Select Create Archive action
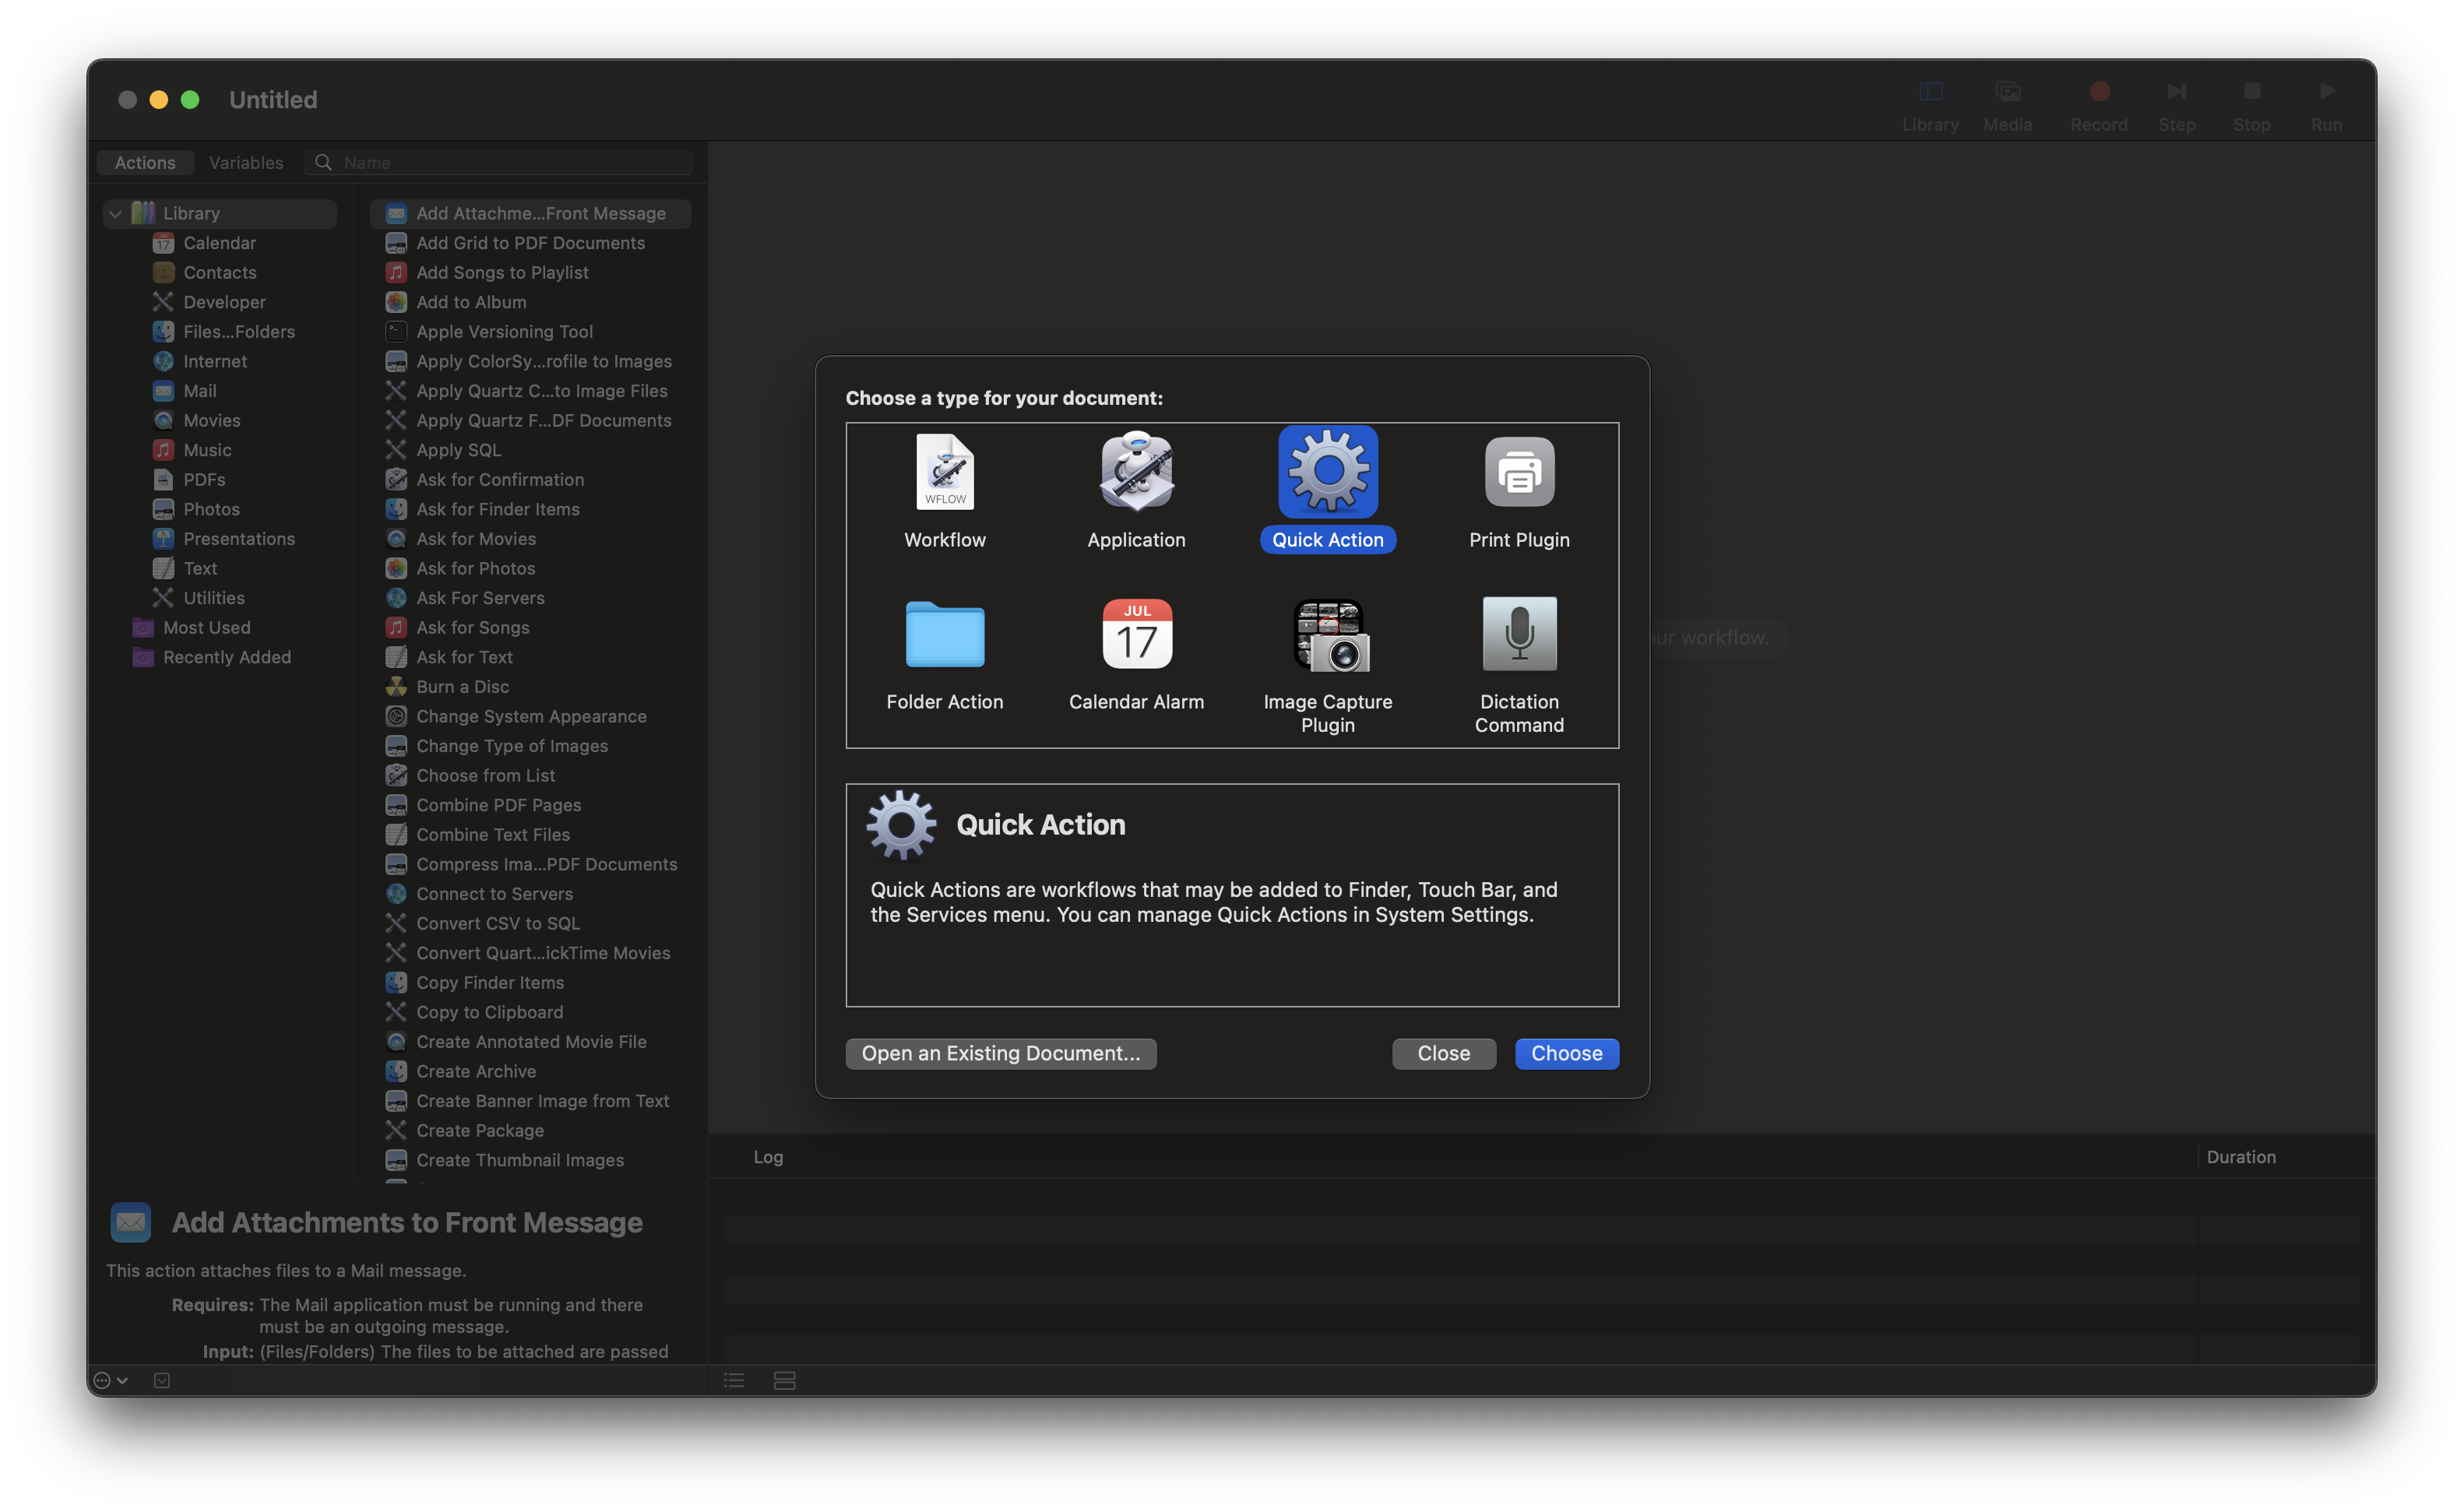 tap(475, 1071)
